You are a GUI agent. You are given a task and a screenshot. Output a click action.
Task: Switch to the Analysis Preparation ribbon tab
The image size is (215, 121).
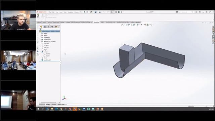tap(135, 22)
